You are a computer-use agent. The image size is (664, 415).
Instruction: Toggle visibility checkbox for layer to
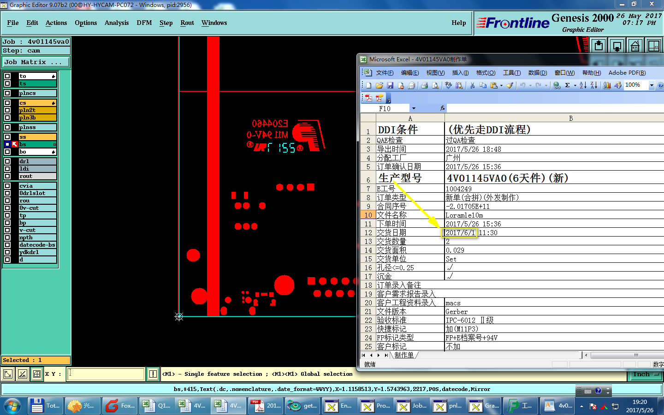point(7,76)
